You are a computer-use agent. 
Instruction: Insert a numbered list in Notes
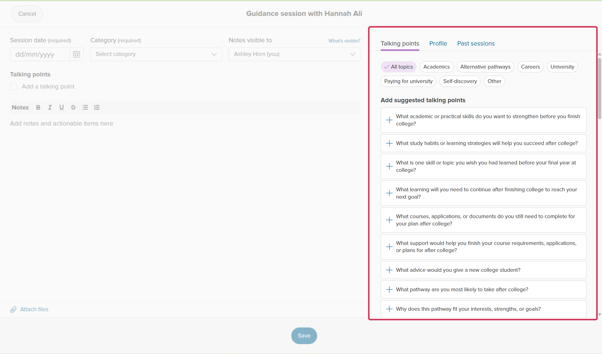(97, 108)
